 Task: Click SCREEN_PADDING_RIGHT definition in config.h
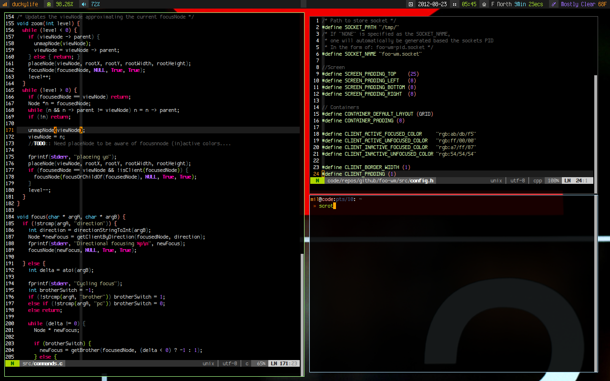coord(369,94)
